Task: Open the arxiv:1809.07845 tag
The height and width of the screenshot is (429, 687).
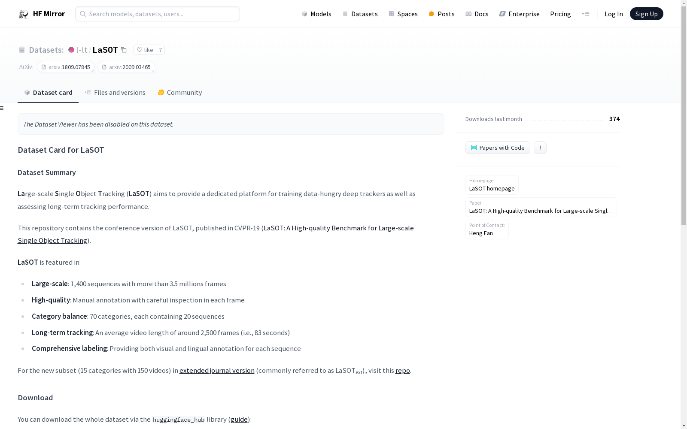Action: point(66,67)
